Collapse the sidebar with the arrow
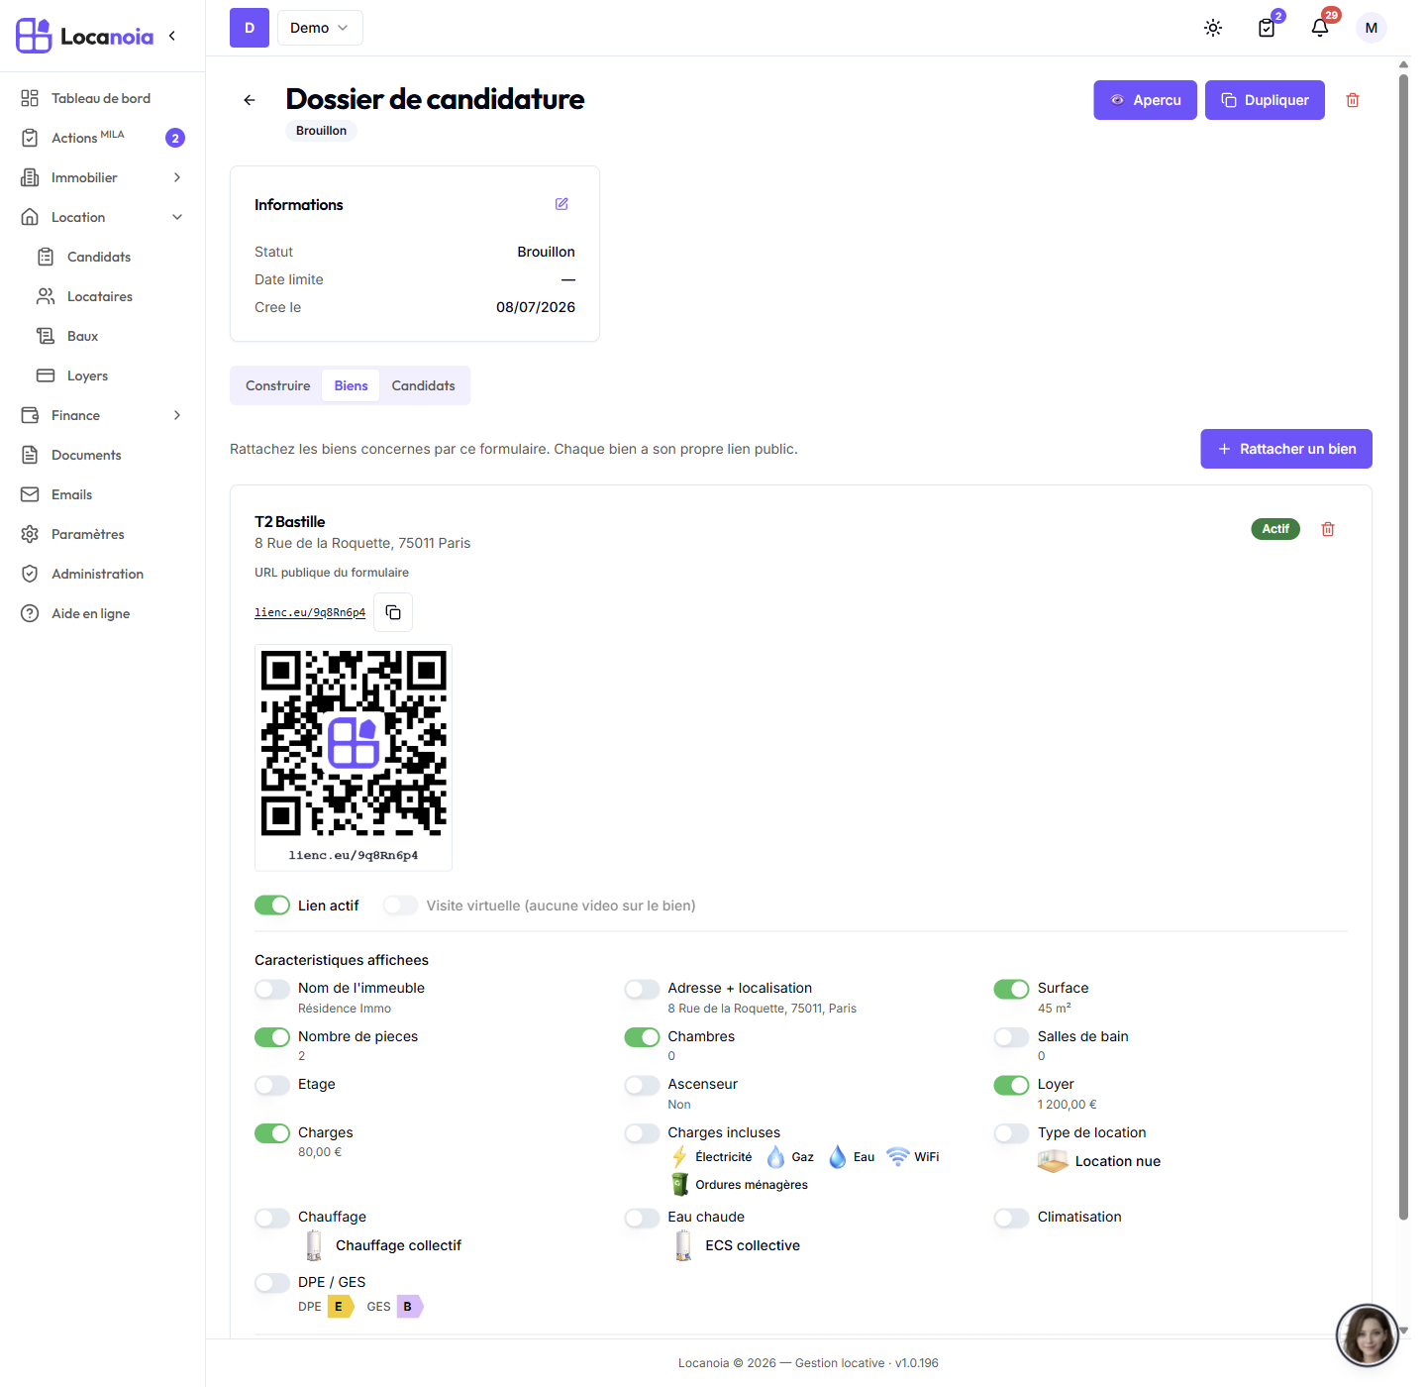The image size is (1426, 1387). click(172, 36)
